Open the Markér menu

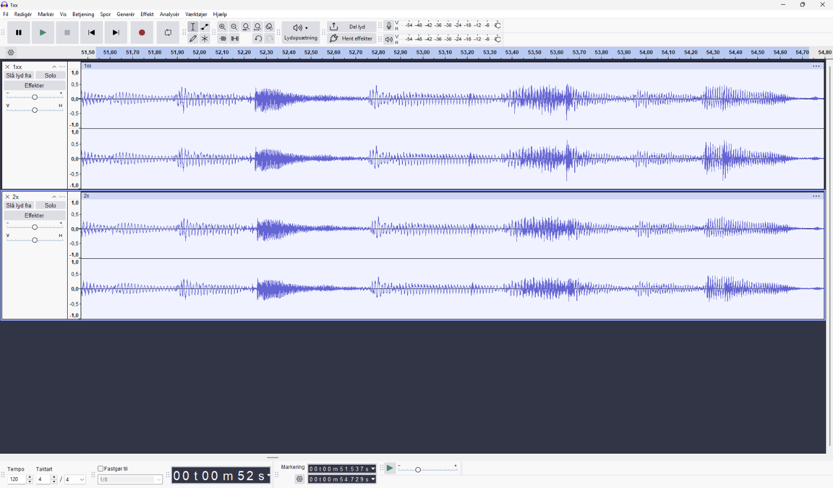click(x=46, y=15)
